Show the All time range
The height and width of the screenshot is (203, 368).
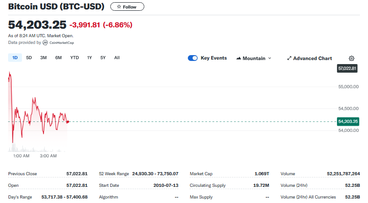pos(117,58)
